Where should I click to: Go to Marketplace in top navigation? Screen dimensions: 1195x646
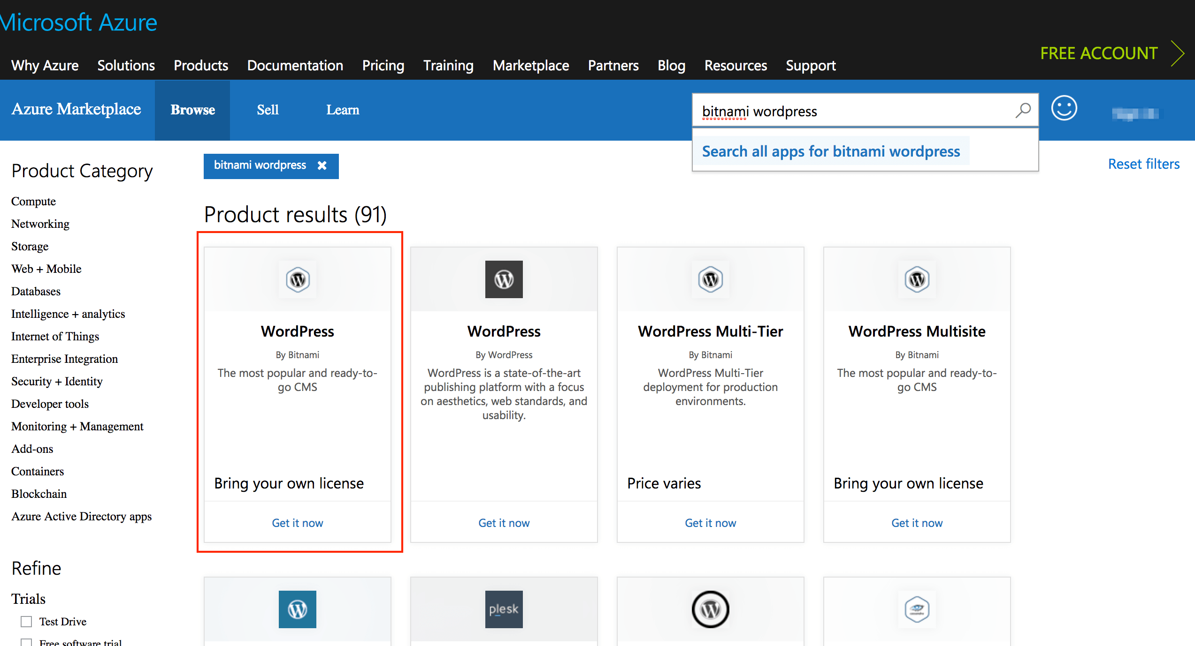531,66
